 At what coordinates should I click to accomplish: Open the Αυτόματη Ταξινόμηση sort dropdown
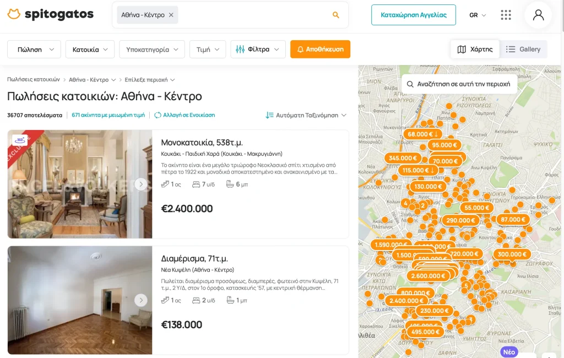[x=306, y=115]
